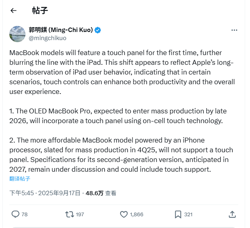Share the post with the upload arrow icon

pyautogui.click(x=232, y=214)
